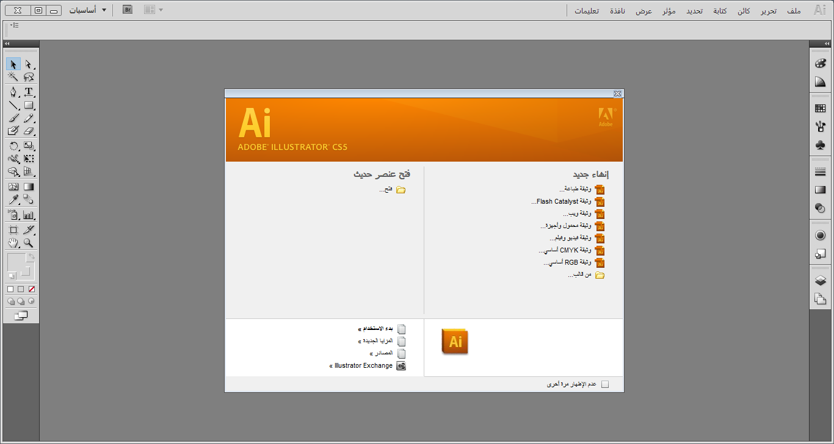Create a new وثيقة ويب document

[x=585, y=213]
